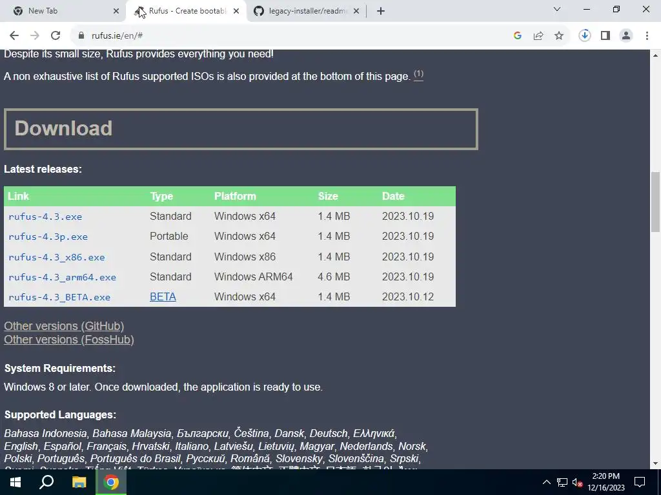This screenshot has height=495, width=661.
Task: Reload the Rufus page
Action: pyautogui.click(x=56, y=36)
